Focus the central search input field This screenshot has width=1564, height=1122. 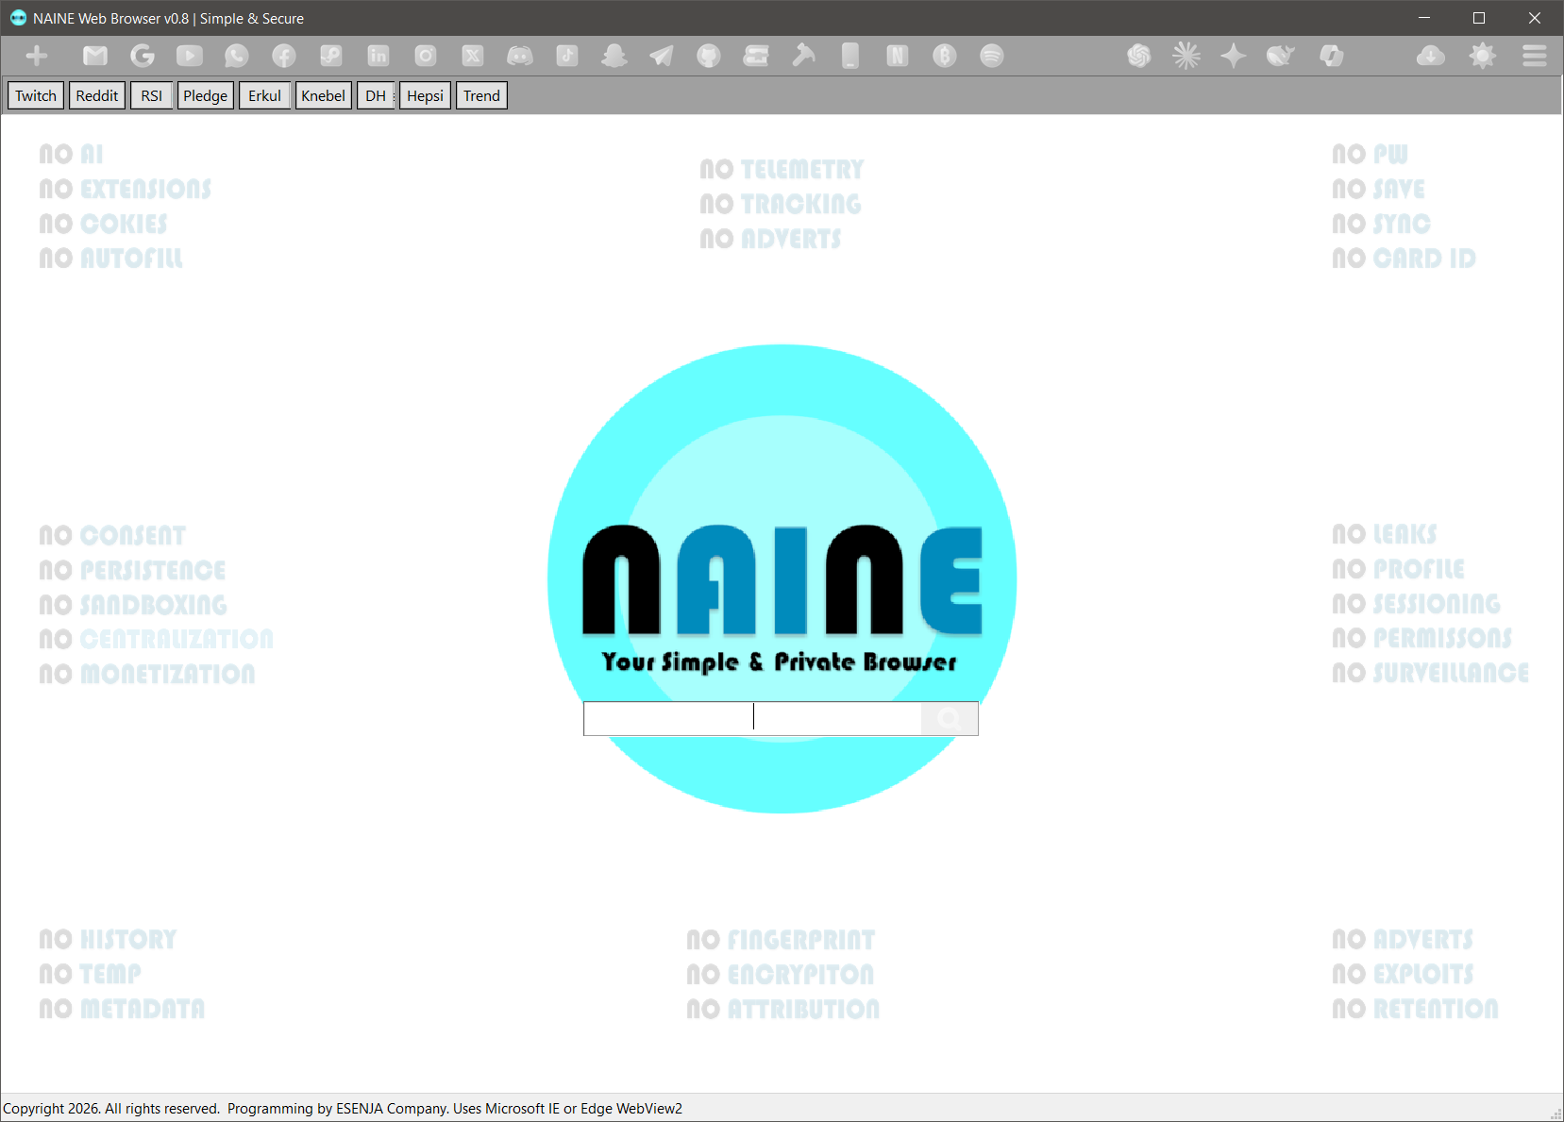(x=752, y=718)
